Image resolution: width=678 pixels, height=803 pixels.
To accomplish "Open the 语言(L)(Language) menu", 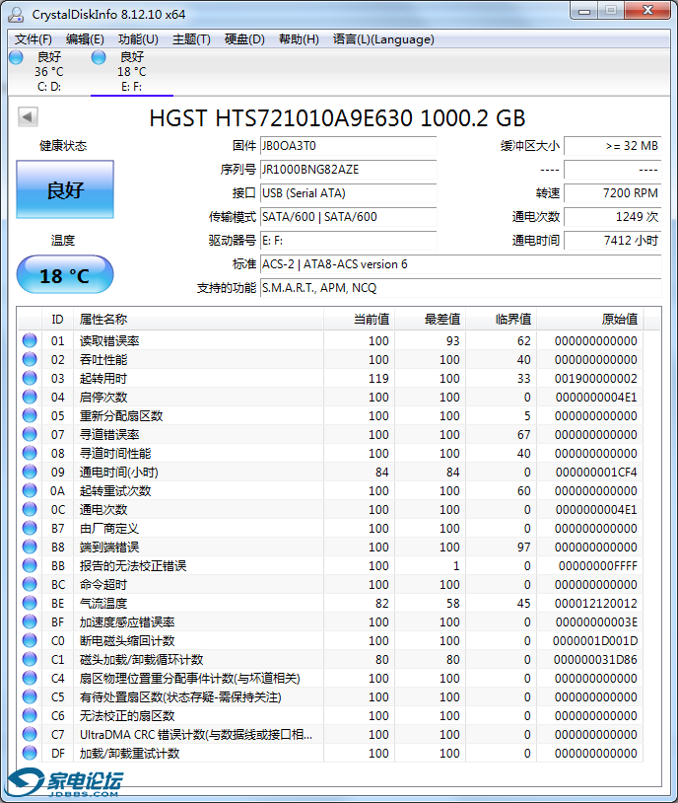I will coord(383,39).
